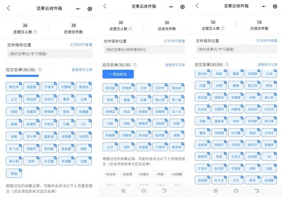The width and height of the screenshot is (283, 197).
Task: Toggle the checked name chip labeled 34
Action: (268, 156)
